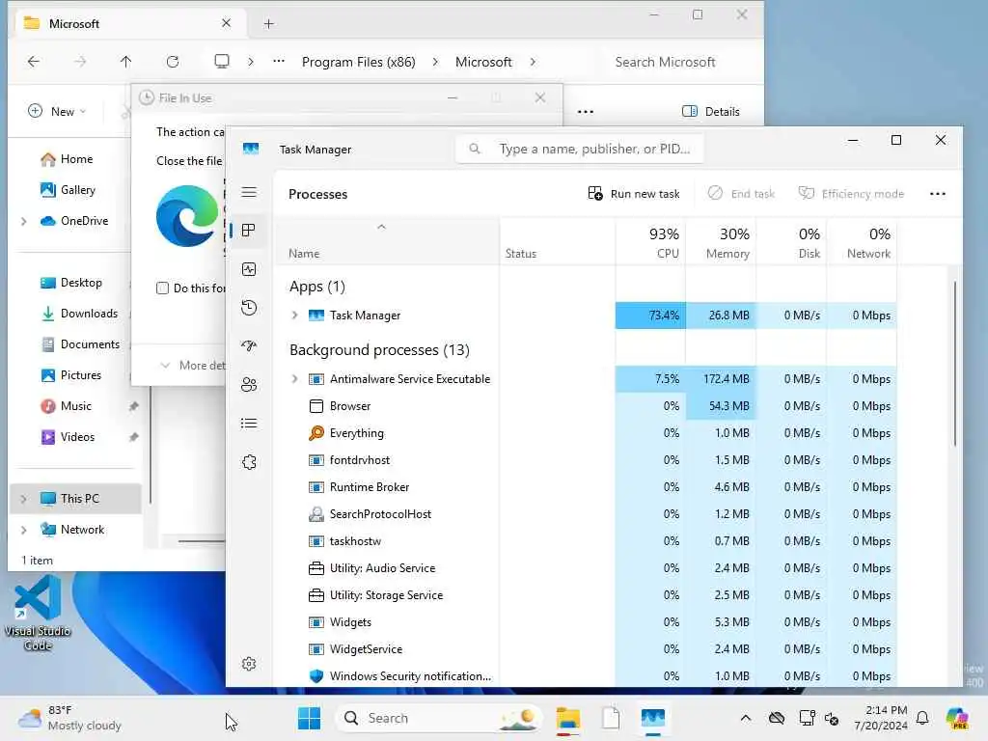Go back in File Explorer

pos(34,62)
